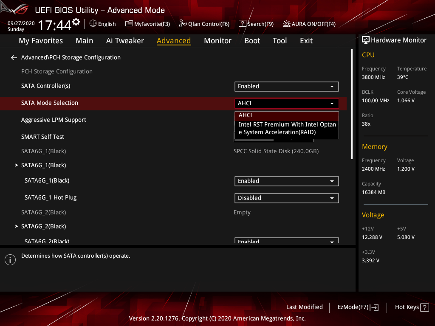This screenshot has height=326, width=435.
Task: Open the Exit tab
Action: 306,41
